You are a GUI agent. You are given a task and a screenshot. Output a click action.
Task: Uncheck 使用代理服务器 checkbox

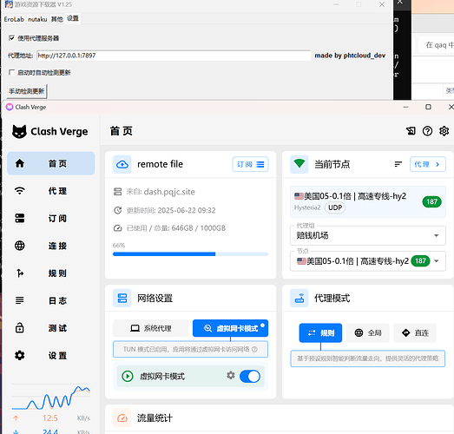(11, 38)
